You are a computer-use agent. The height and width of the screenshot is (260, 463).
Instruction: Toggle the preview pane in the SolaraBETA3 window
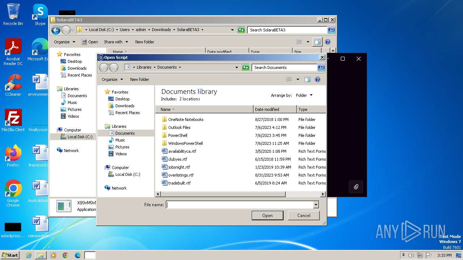tap(318, 42)
